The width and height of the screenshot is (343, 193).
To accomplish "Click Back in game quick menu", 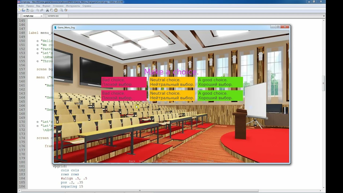I will tap(132, 161).
